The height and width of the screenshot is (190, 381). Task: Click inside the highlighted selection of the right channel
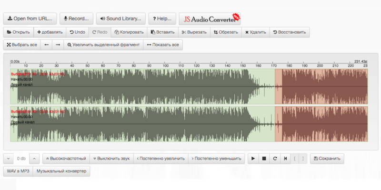pyautogui.click(x=321, y=124)
